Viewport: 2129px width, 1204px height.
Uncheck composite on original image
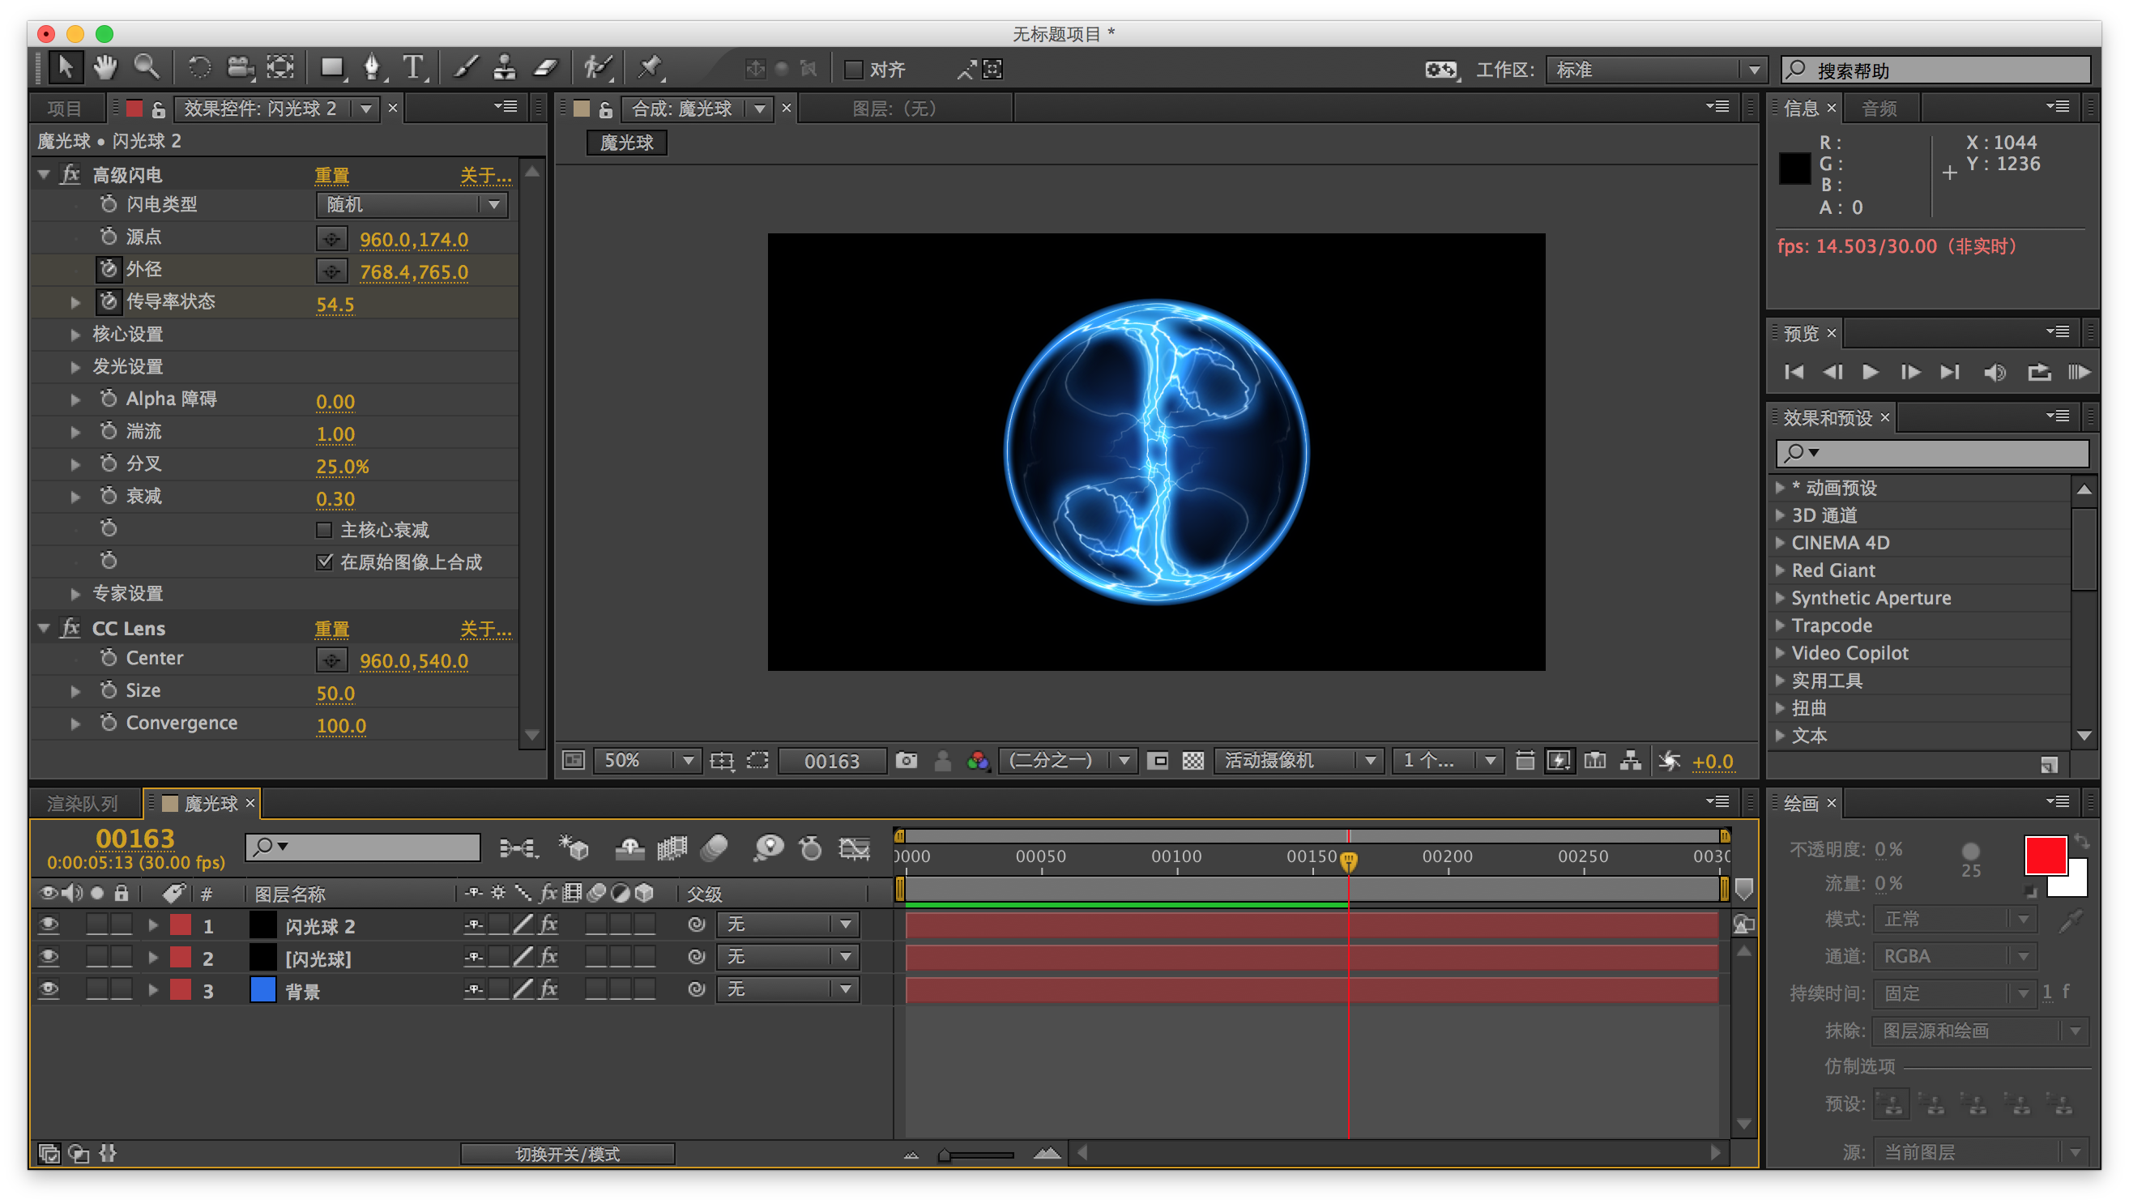pos(324,562)
